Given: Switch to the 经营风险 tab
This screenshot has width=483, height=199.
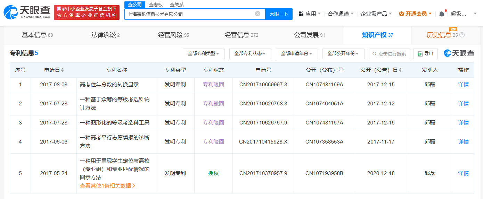Looking at the screenshot, I should (173, 35).
